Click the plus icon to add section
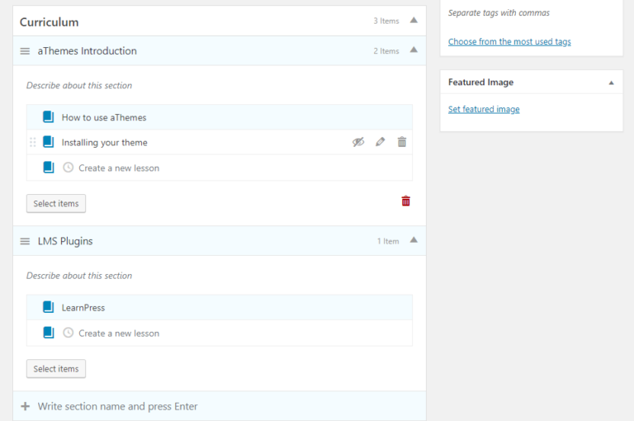Screen dimensions: 634x421 pyautogui.click(x=25, y=406)
